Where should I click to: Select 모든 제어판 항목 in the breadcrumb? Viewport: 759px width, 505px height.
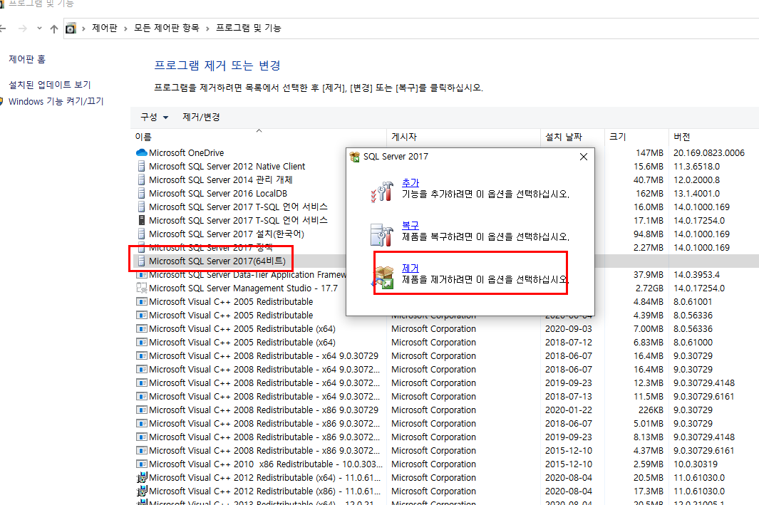click(167, 28)
